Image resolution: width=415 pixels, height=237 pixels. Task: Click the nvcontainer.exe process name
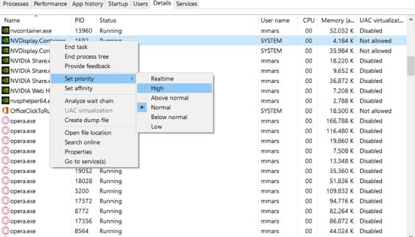[31, 31]
